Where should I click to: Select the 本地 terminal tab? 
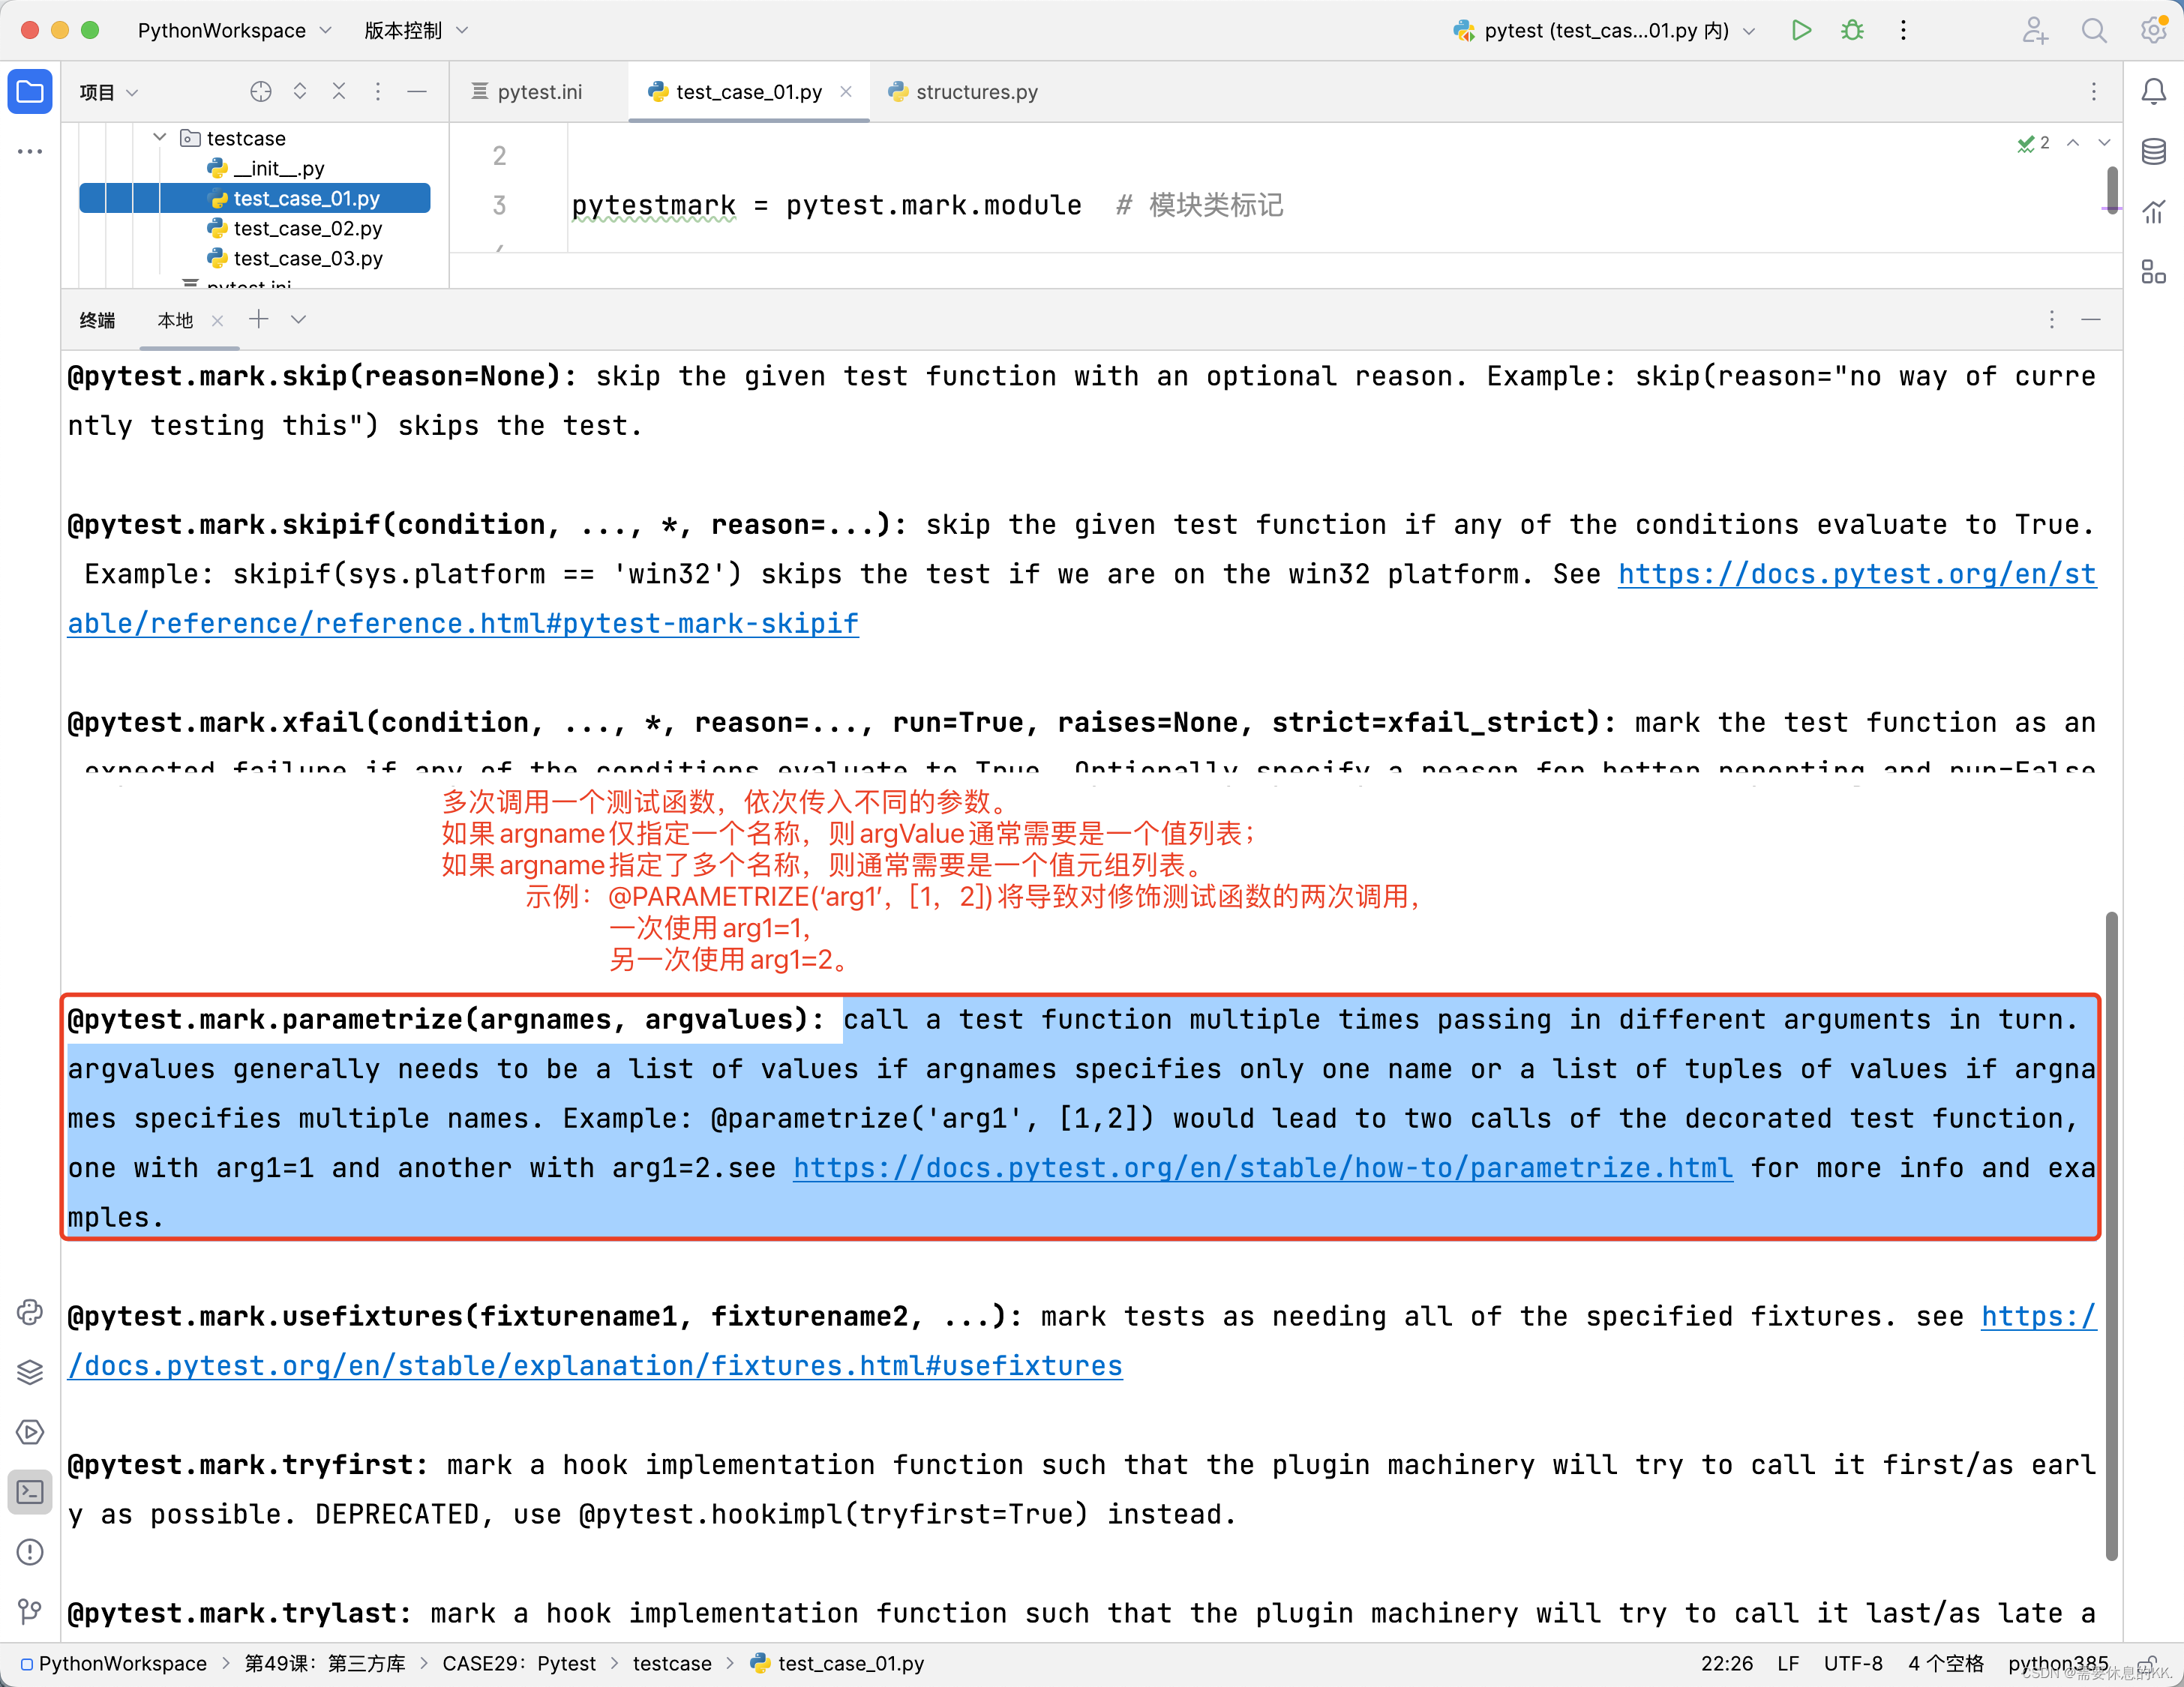[175, 320]
